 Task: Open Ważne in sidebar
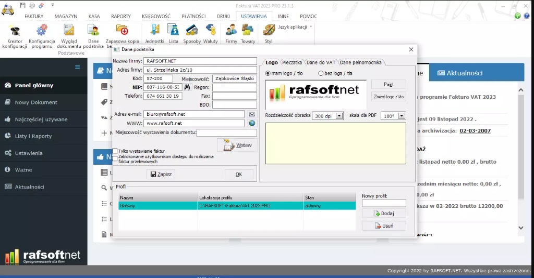coord(44,170)
